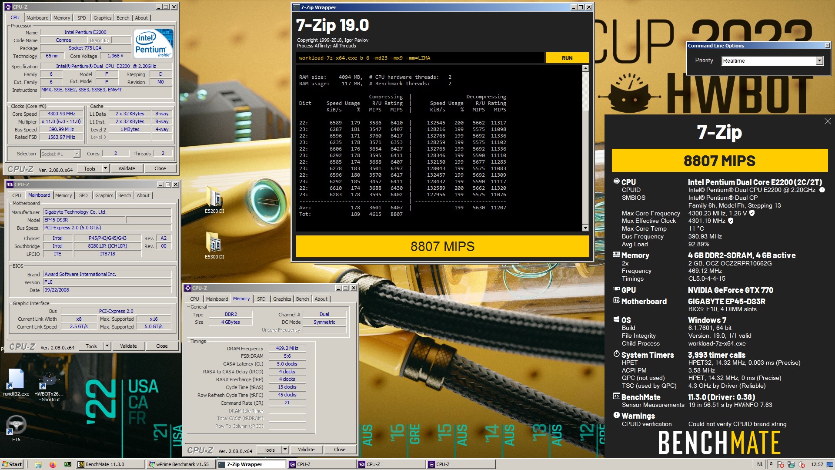Click the Motherboard icon in BenchMate panel

click(616, 301)
